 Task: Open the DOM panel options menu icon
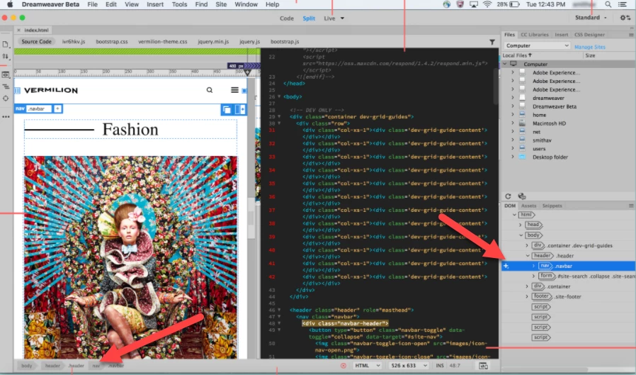pos(631,206)
